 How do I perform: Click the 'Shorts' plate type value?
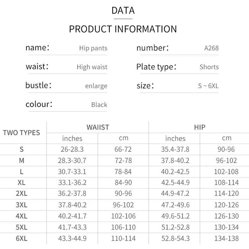pyautogui.click(x=209, y=67)
